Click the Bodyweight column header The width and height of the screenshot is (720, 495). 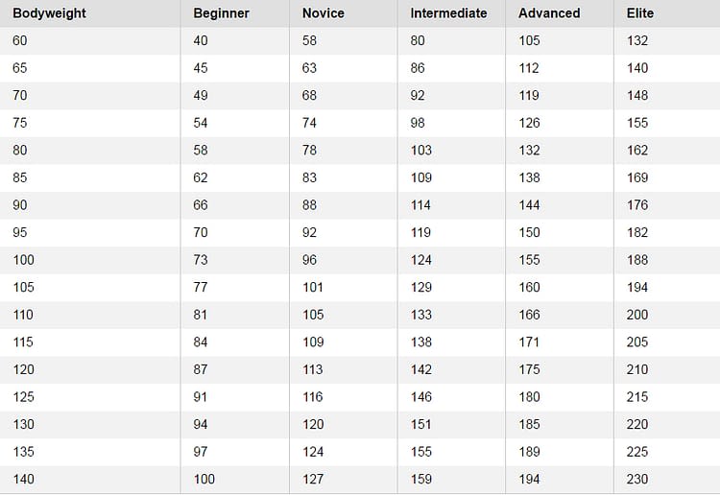click(49, 13)
